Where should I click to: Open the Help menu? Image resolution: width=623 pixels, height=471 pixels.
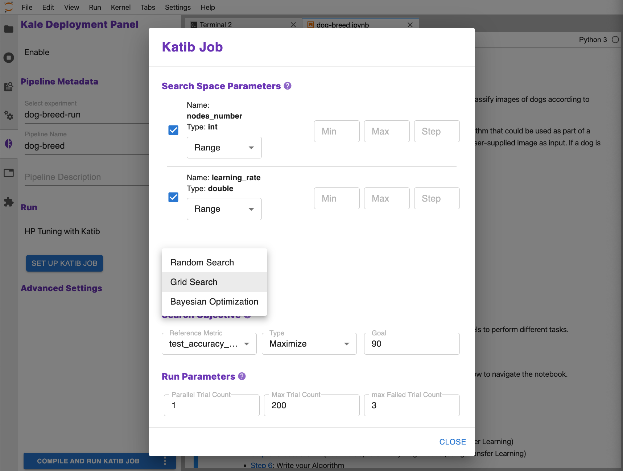click(208, 7)
